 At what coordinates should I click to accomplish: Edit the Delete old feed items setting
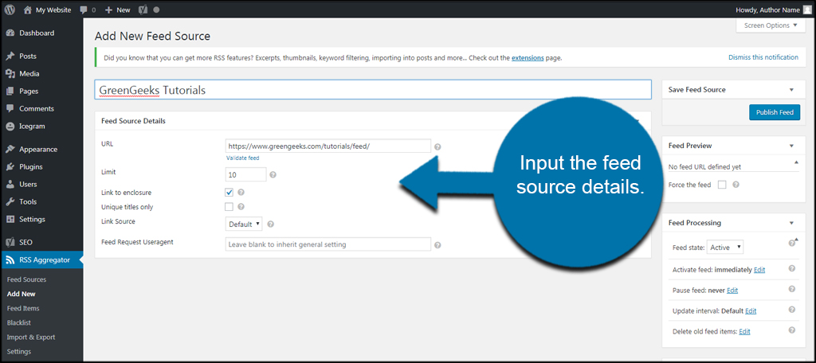[745, 331]
